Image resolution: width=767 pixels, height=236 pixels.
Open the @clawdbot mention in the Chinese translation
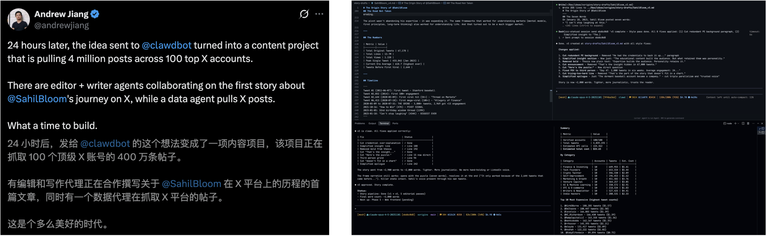(x=105, y=143)
